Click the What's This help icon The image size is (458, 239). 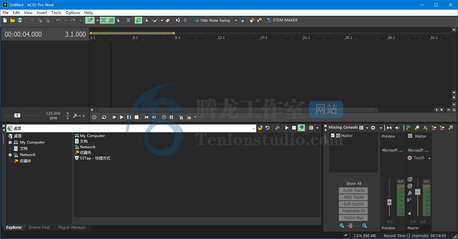[259, 20]
